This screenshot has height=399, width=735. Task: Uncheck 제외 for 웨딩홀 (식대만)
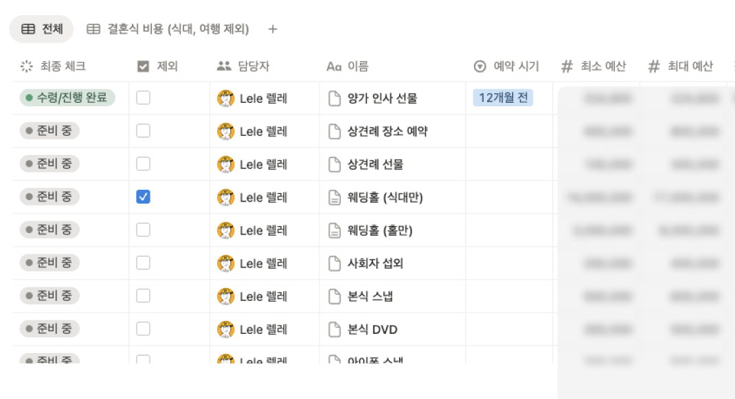click(x=142, y=197)
